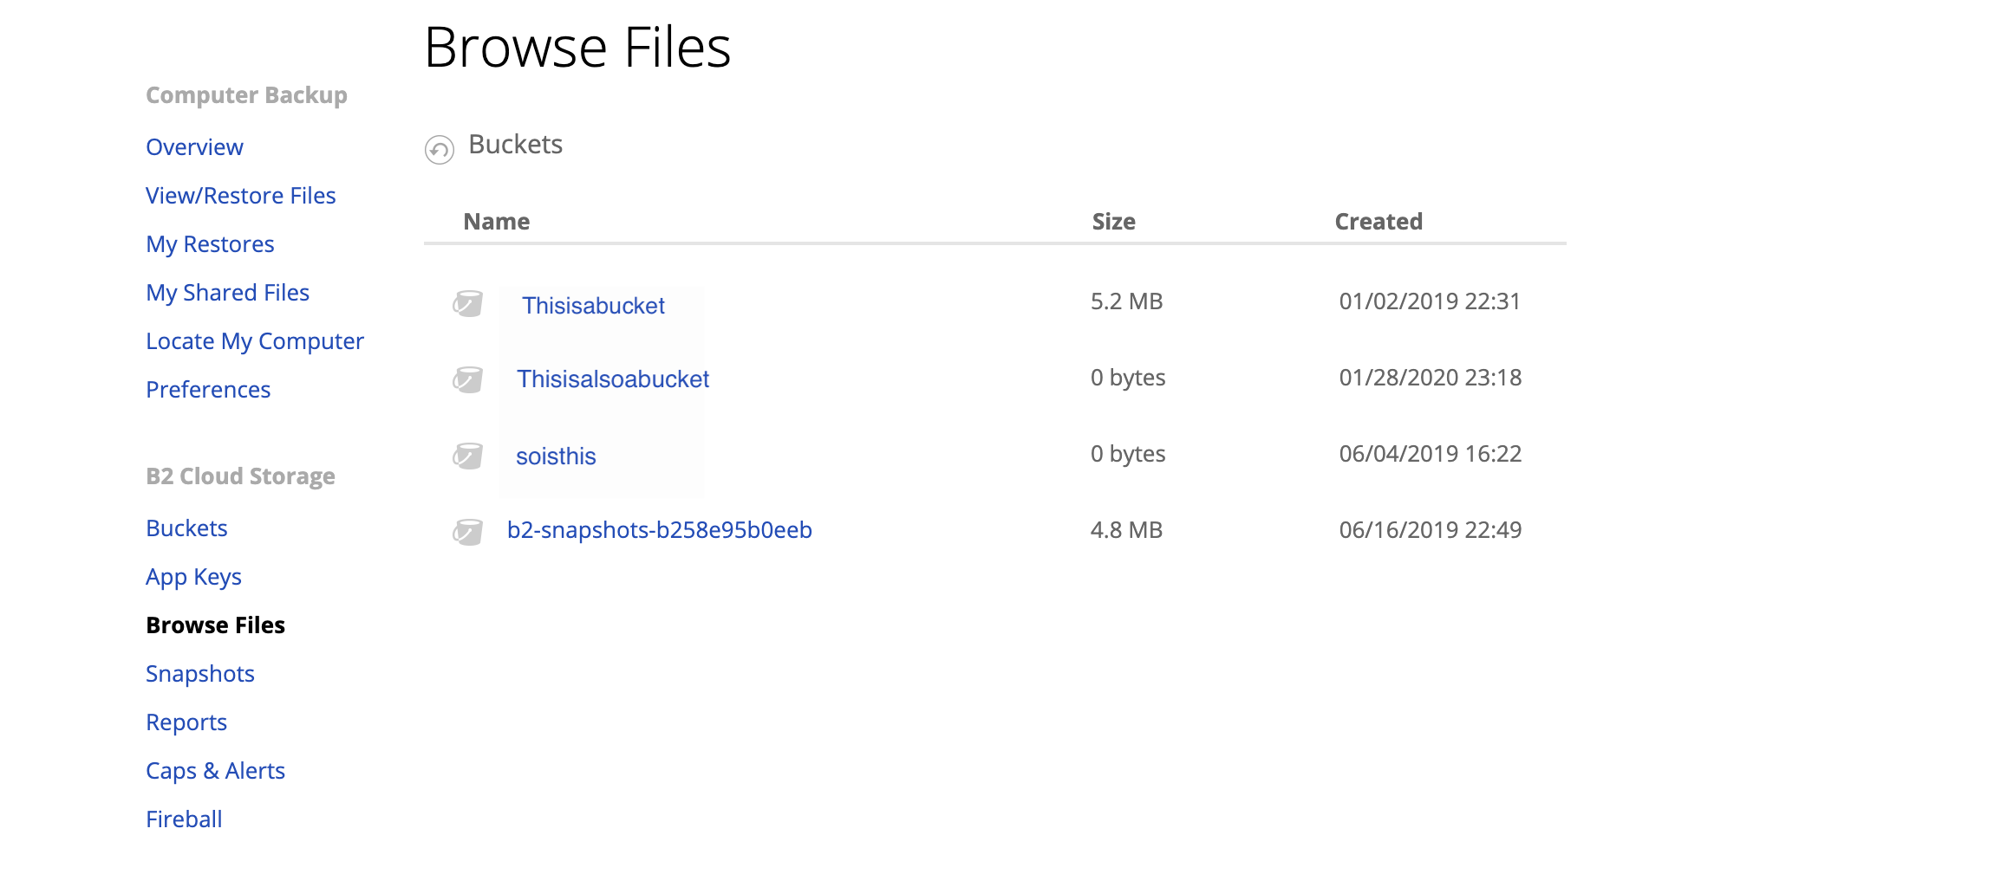
Task: Click the Browse Files page title
Action: pos(577,47)
